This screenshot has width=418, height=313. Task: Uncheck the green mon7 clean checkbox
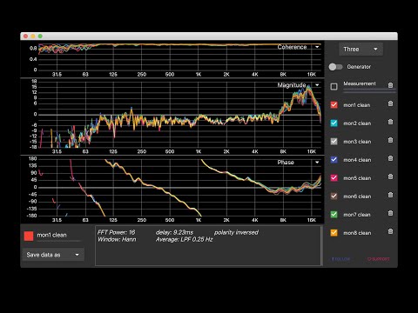334,214
